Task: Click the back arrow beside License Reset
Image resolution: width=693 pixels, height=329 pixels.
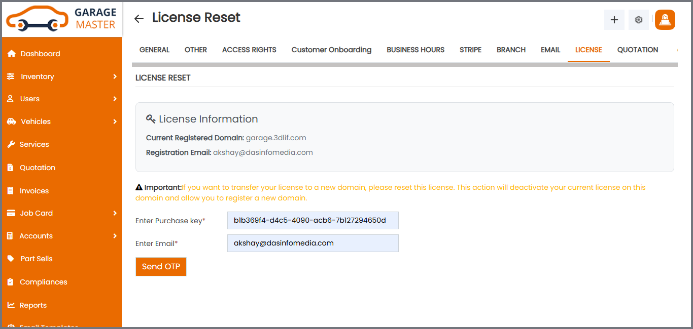Action: 138,19
